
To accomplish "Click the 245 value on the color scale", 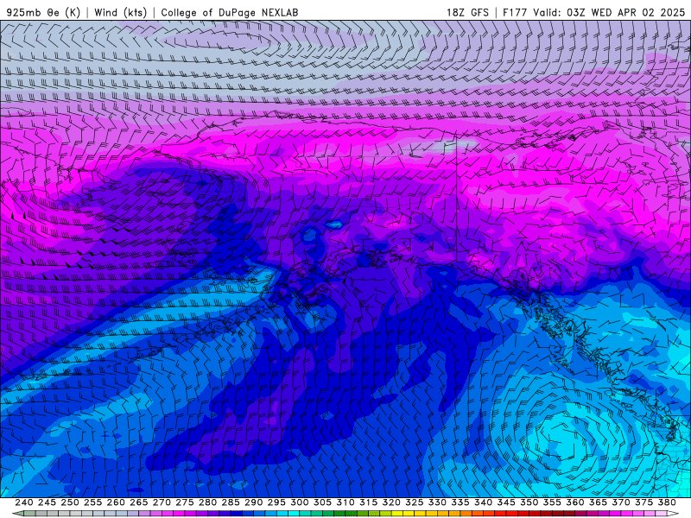I will [x=47, y=502].
